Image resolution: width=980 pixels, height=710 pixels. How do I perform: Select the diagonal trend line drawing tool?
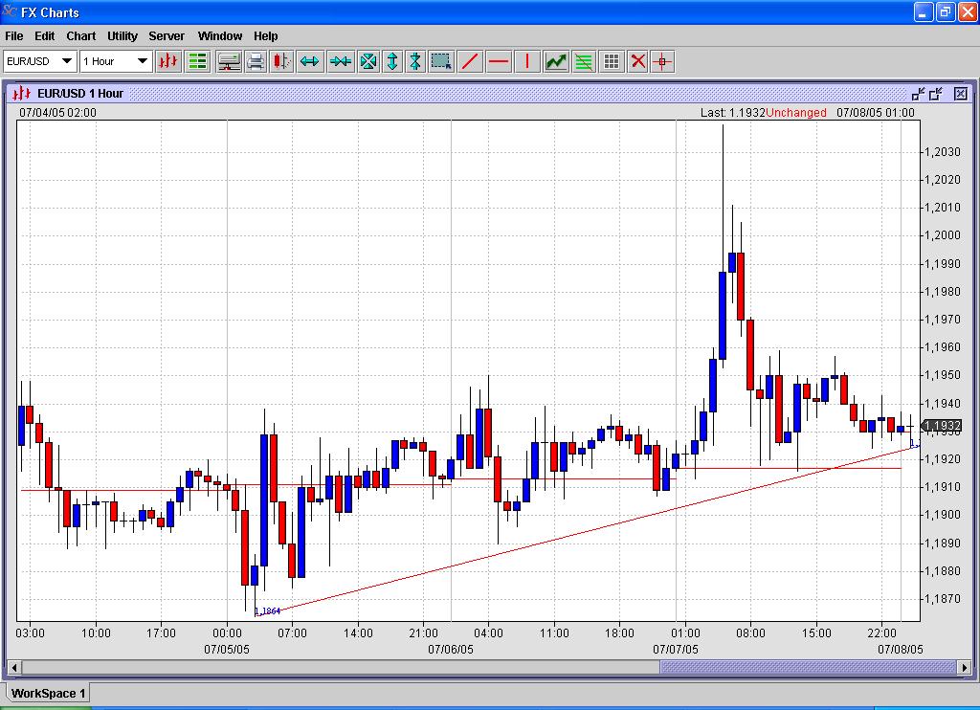click(470, 61)
